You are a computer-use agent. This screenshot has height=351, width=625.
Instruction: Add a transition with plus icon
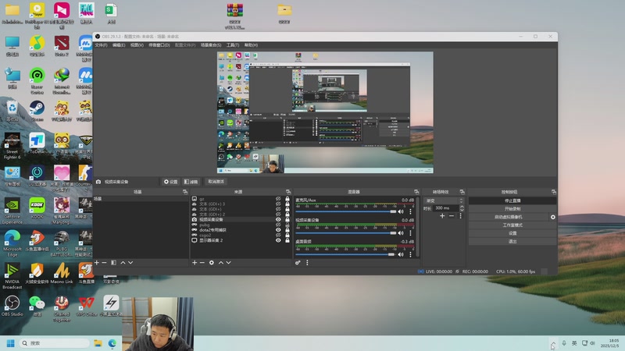click(x=442, y=216)
